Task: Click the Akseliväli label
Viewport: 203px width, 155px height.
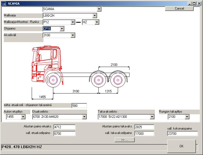Action: (x=10, y=35)
